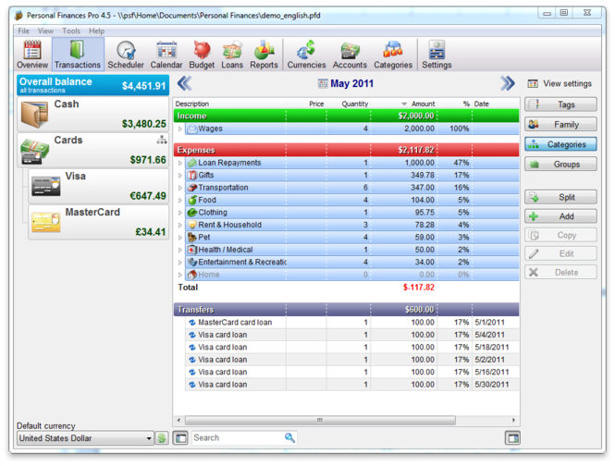Select the Transactions toolbar icon
The image size is (615, 466).
78,55
